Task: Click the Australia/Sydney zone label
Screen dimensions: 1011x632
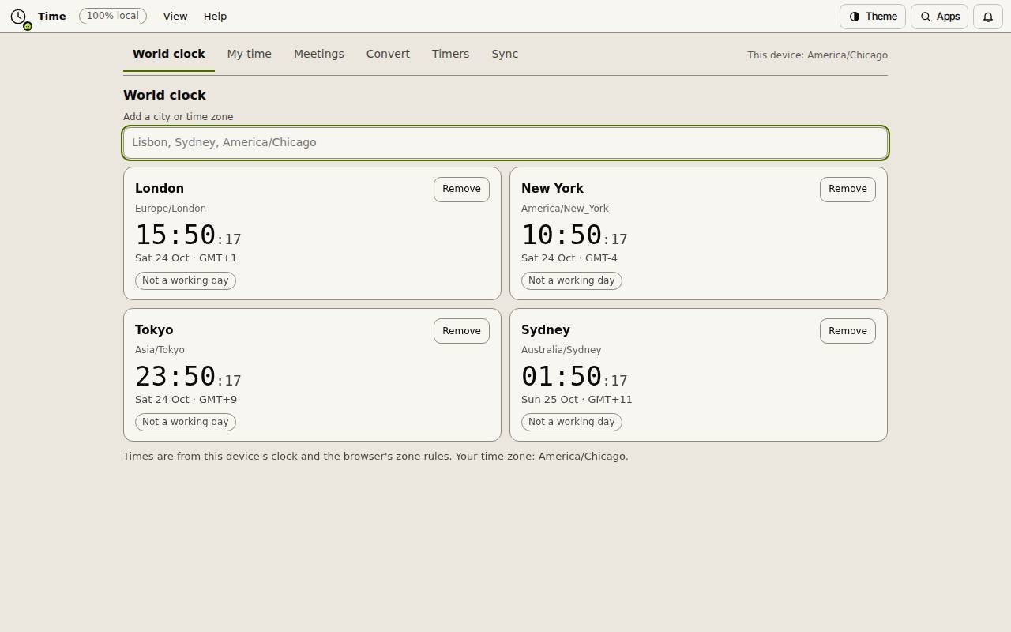Action: (x=561, y=350)
